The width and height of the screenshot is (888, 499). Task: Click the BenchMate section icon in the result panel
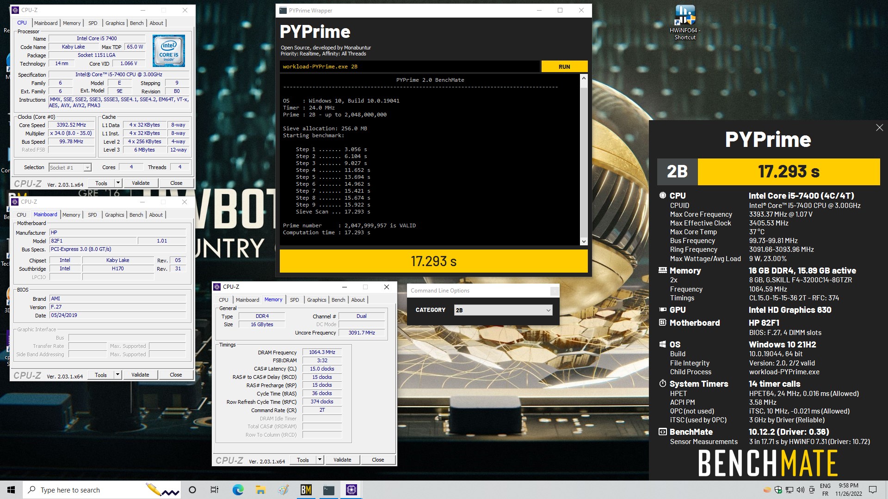662,432
